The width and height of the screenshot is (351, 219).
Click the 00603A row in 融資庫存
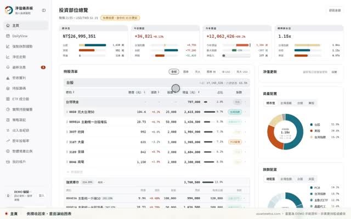157,198
